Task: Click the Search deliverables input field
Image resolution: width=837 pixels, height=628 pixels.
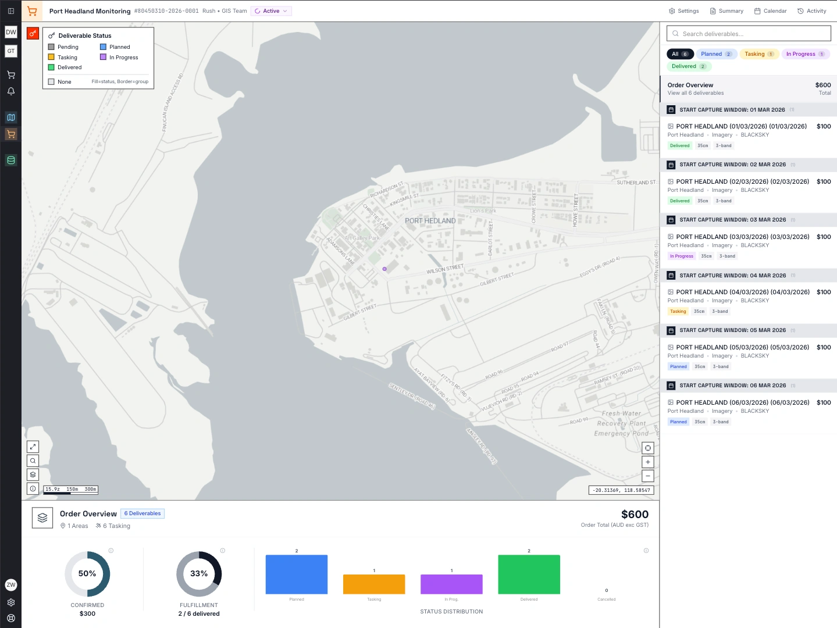Action: (x=749, y=34)
